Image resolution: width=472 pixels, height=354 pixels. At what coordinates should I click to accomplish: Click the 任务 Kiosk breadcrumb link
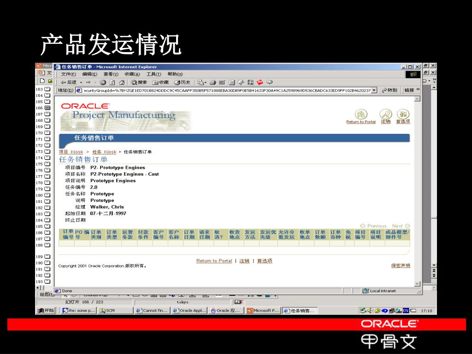point(104,152)
